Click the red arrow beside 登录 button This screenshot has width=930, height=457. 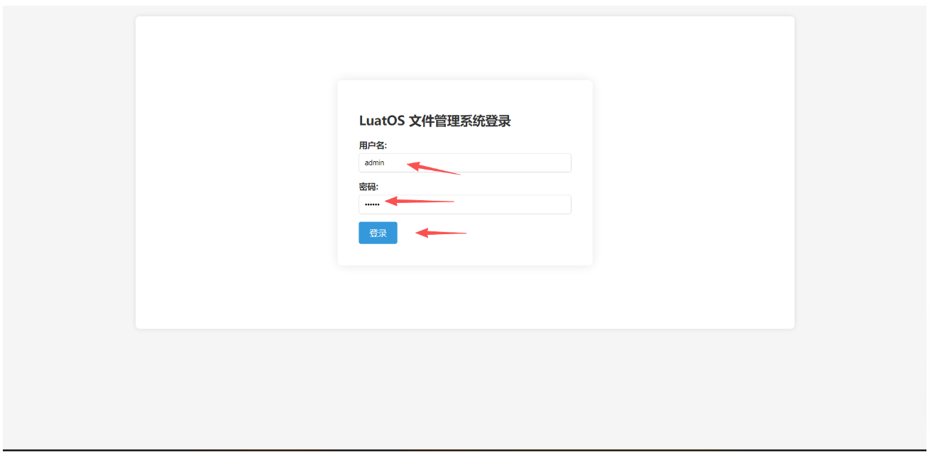click(x=440, y=232)
